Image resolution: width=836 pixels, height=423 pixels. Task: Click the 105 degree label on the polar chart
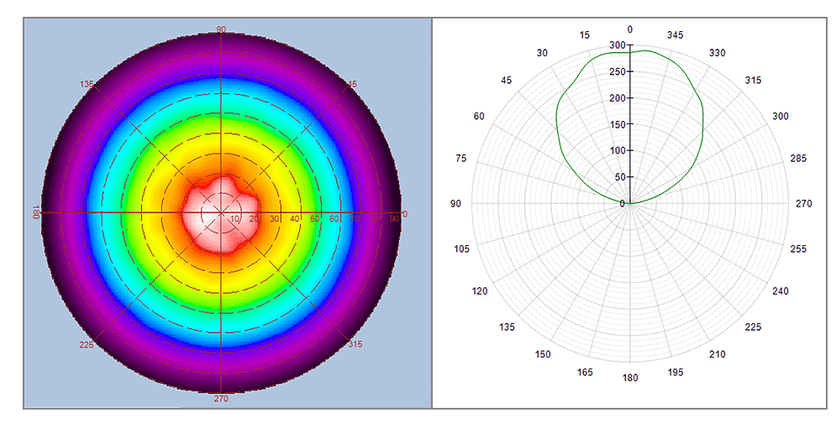(x=462, y=249)
